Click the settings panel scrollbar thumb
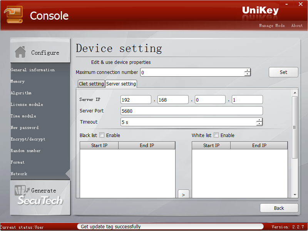 click(295, 127)
